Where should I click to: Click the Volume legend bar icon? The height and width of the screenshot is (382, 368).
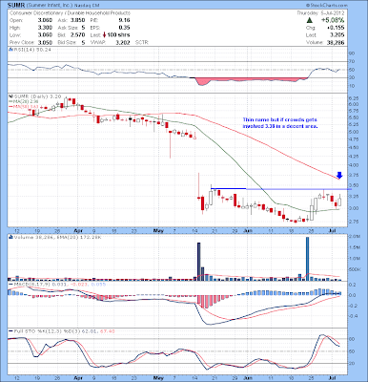tap(10, 237)
